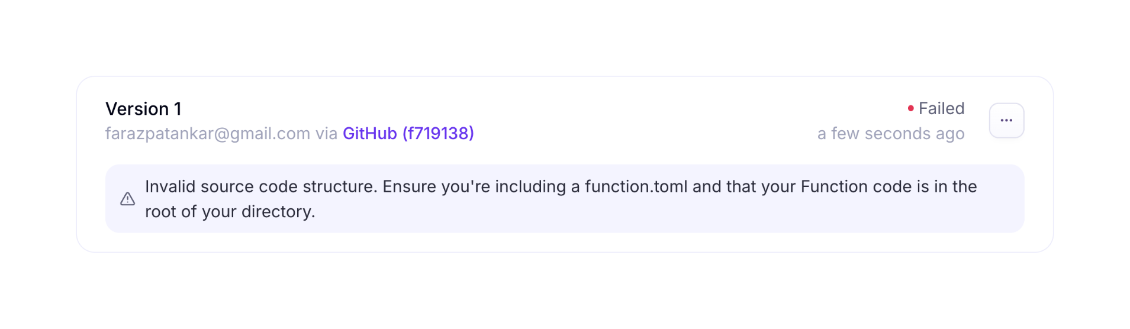Viewport: 1130px width, 329px height.
Task: Click the word function.toml in the error
Action: click(x=636, y=187)
